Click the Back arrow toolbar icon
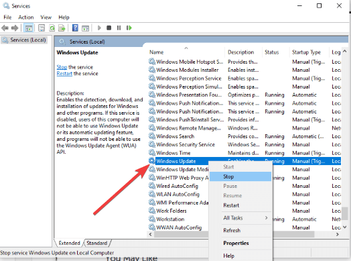The image size is (351, 261). [x=5, y=28]
